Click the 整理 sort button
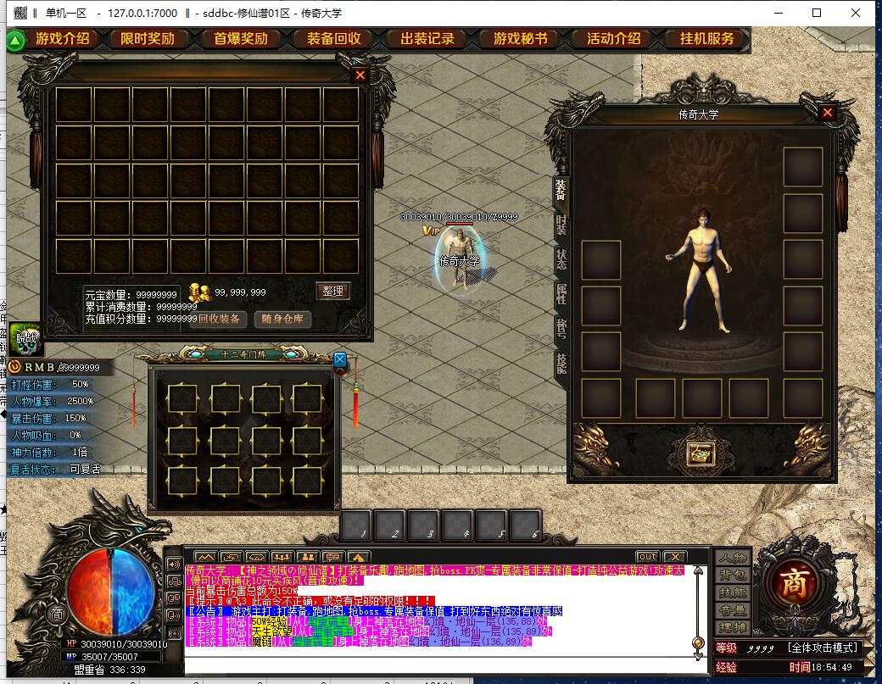The image size is (882, 684). pyautogui.click(x=333, y=291)
